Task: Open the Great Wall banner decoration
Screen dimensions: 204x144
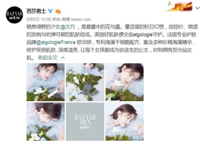Action: click(x=180, y=6)
